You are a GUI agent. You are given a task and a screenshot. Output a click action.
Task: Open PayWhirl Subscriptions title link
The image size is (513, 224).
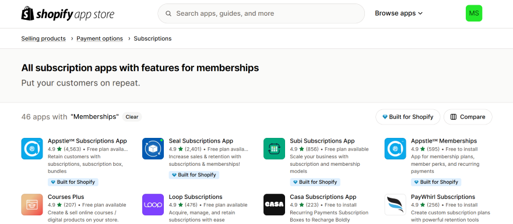(443, 197)
